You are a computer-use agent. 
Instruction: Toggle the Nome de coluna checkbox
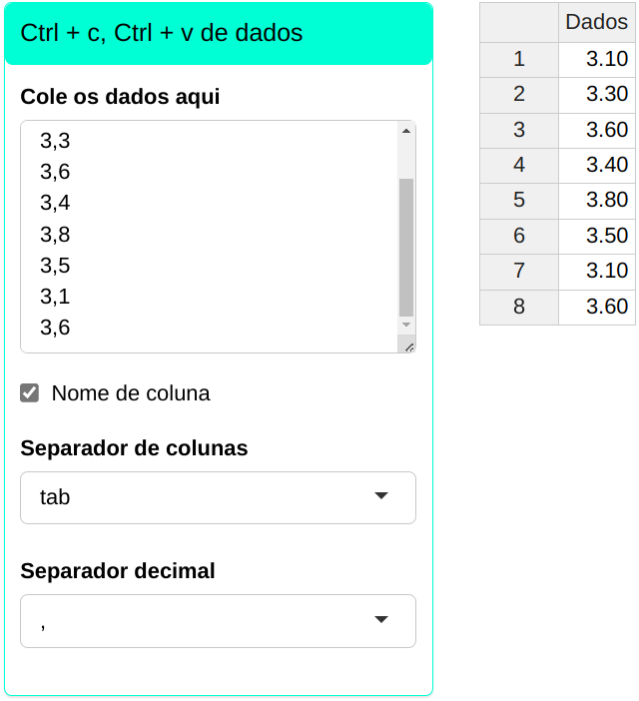(30, 393)
